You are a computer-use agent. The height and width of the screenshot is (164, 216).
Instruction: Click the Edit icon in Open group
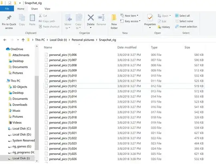coord(160,21)
